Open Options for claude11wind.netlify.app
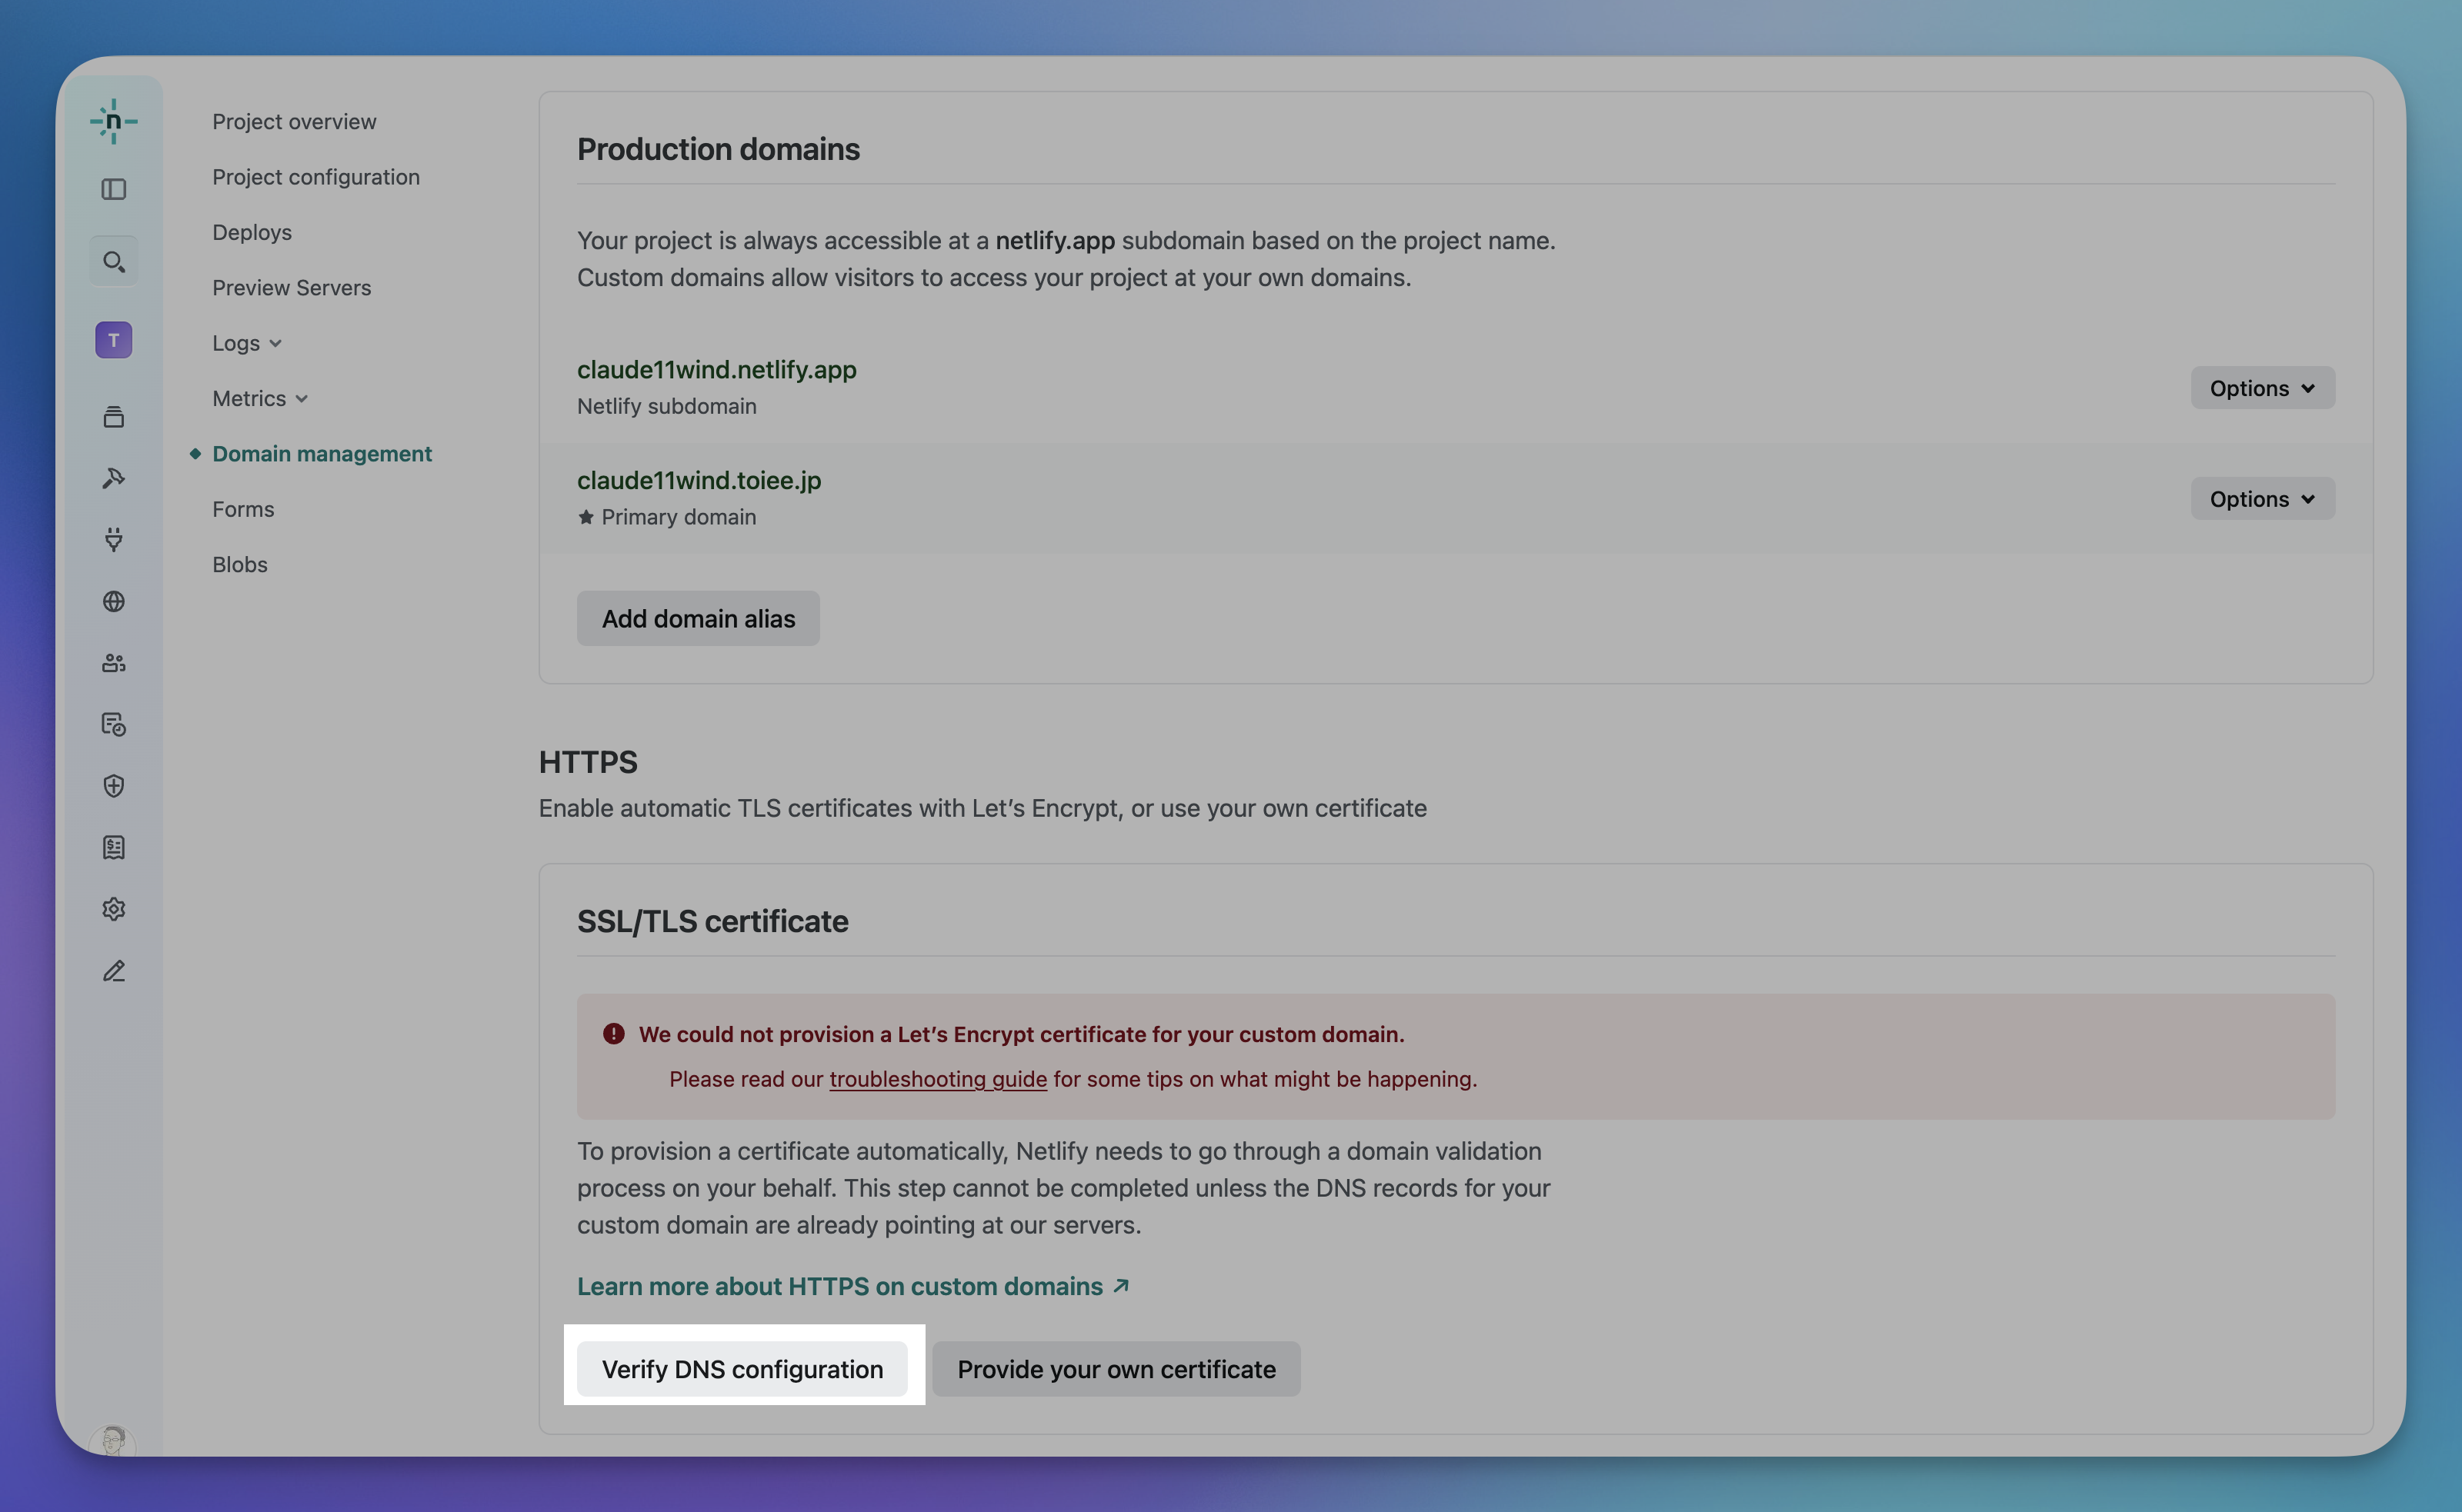 click(x=2262, y=388)
